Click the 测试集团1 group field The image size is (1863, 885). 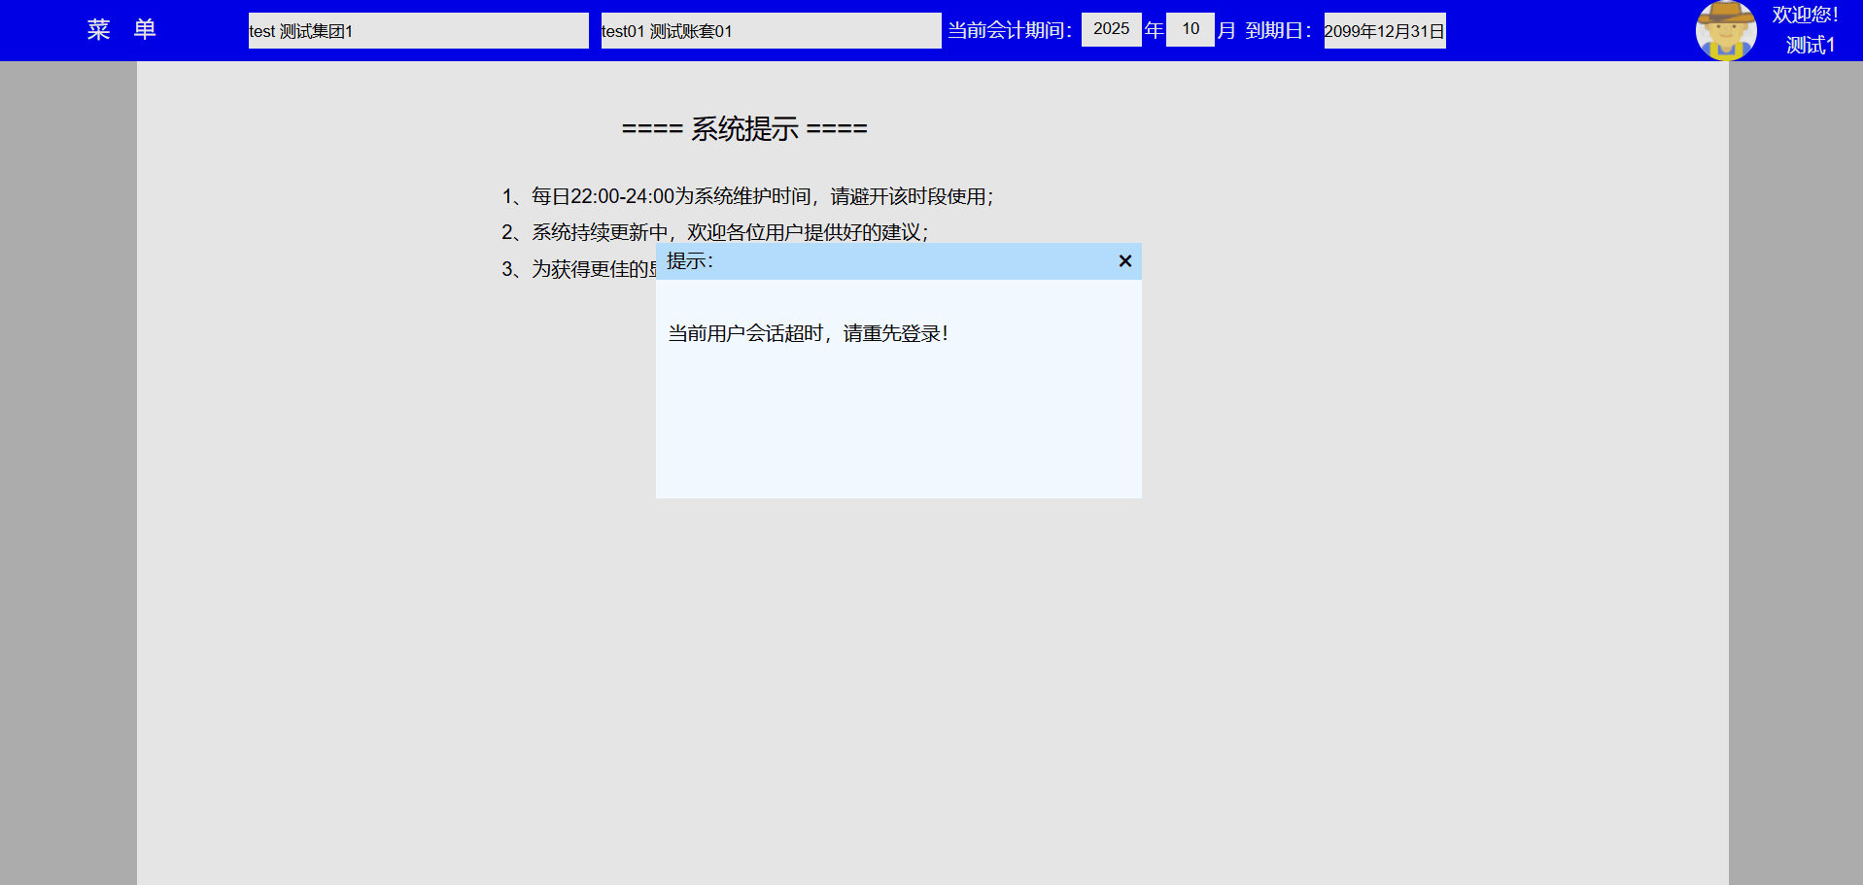[418, 31]
